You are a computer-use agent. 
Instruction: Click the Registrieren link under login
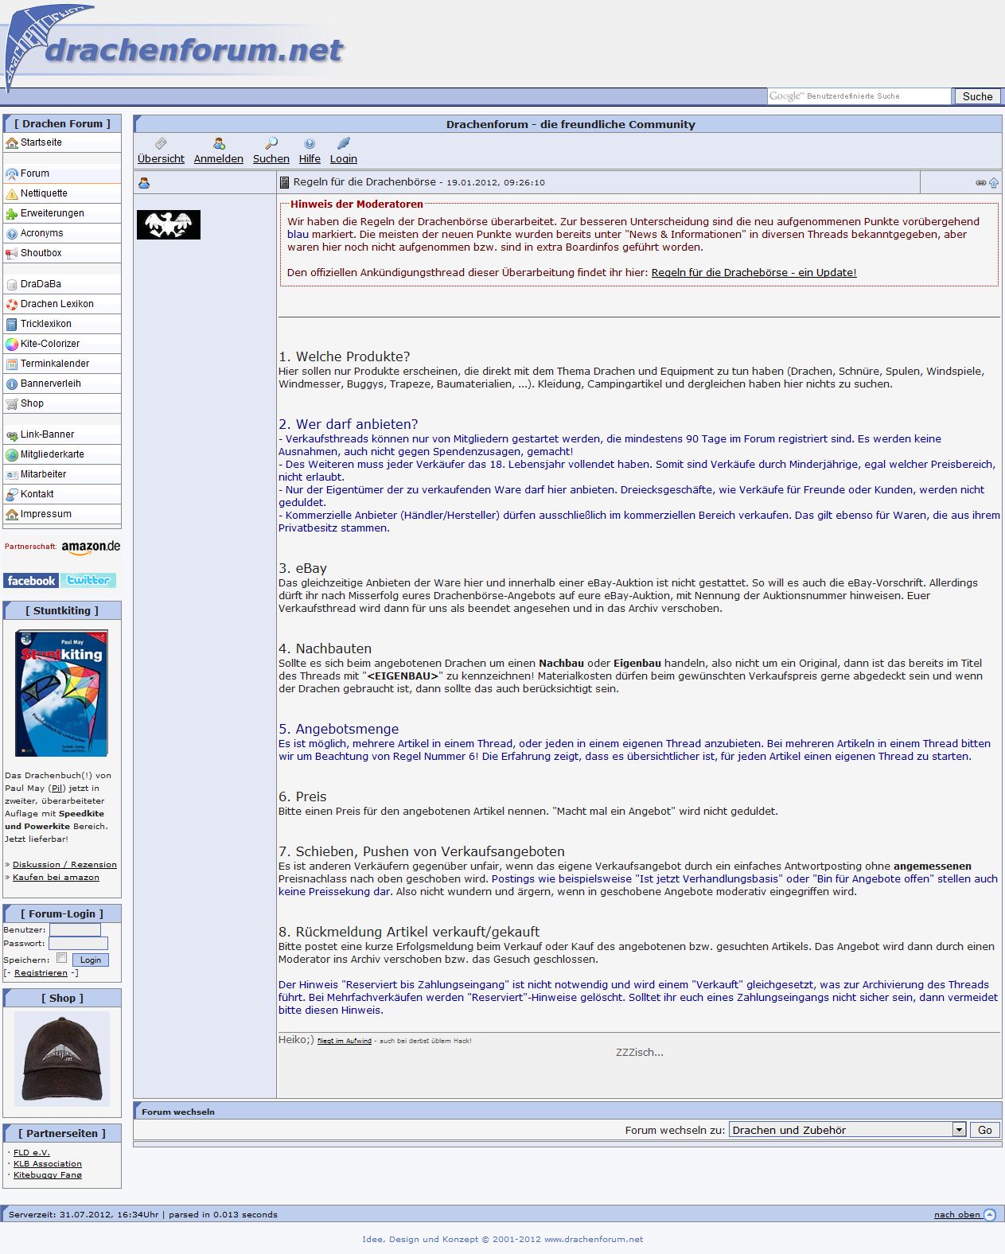coord(41,973)
